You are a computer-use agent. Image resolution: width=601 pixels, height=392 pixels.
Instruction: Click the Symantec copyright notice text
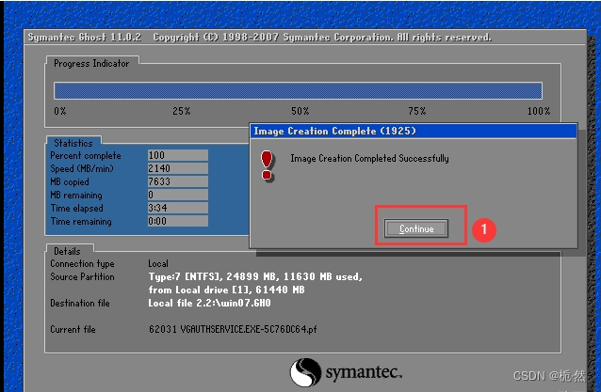click(322, 37)
